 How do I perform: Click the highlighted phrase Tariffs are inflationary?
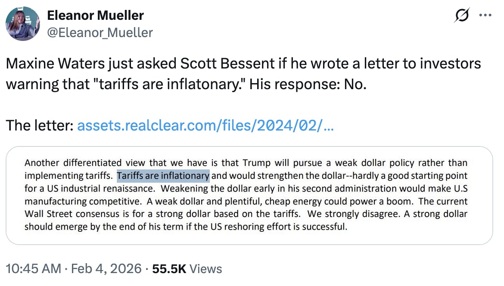(x=163, y=175)
